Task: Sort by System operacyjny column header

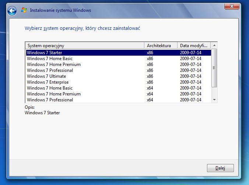Action: pyautogui.click(x=85, y=46)
